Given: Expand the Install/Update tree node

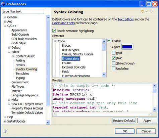Looking at the screenshot, I should (5, 121).
